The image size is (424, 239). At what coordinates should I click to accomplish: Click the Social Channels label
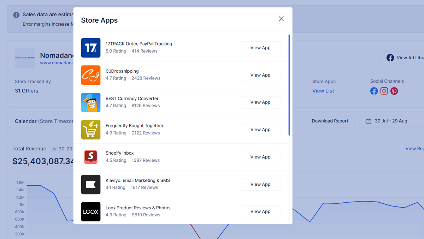coord(387,81)
